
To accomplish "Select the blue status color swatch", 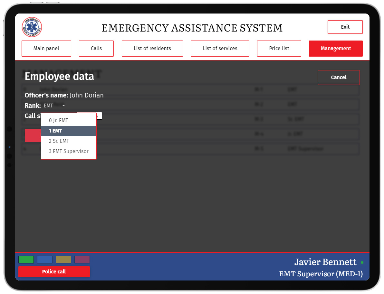I will tap(45, 260).
